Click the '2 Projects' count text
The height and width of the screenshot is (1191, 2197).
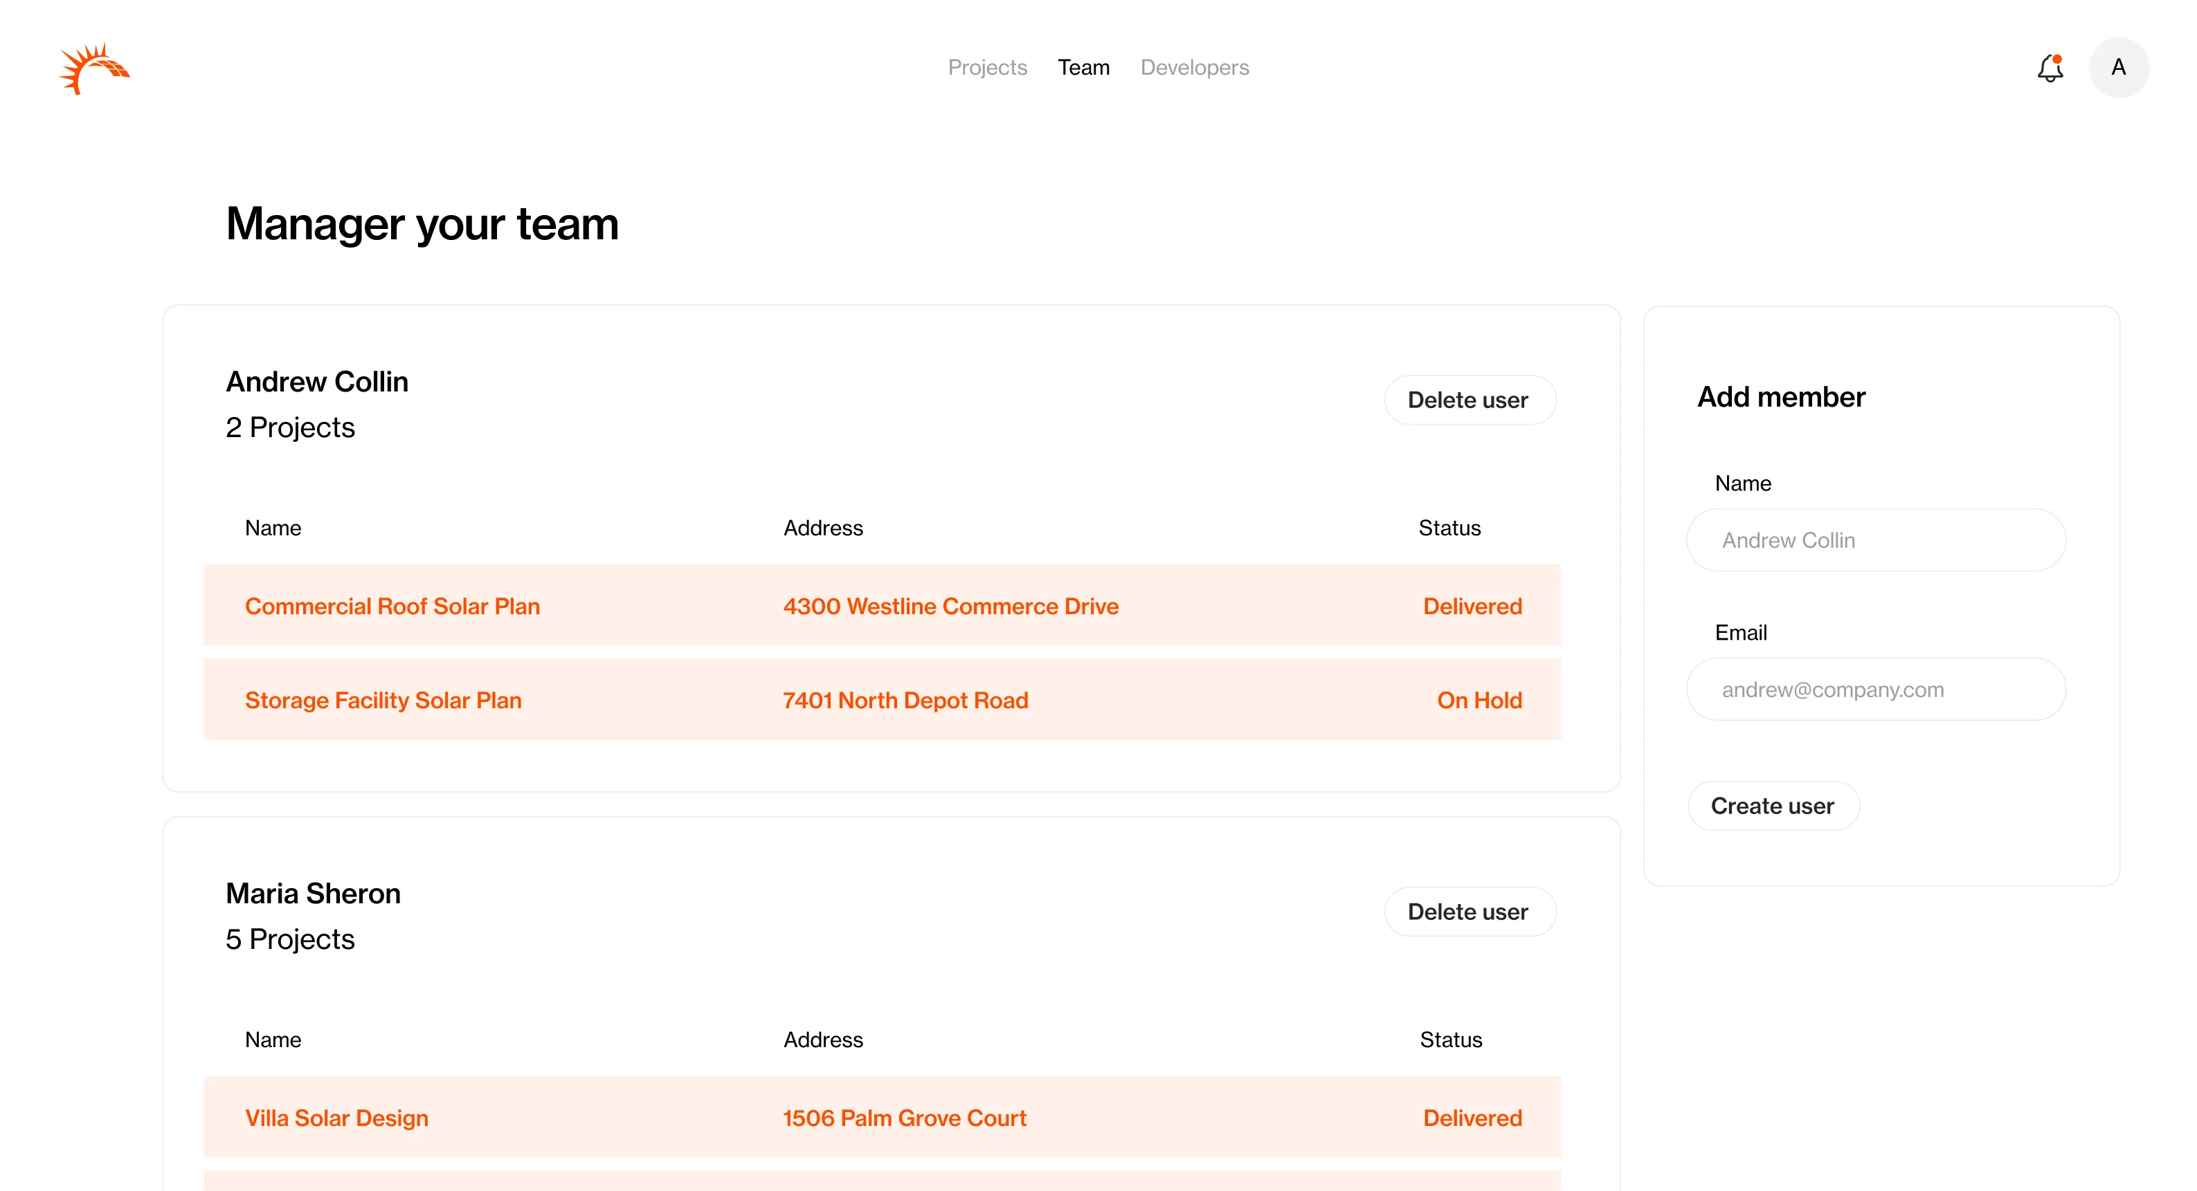click(290, 427)
